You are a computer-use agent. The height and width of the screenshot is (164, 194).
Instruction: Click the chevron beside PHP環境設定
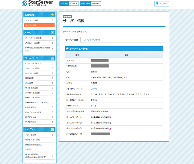tap(53, 107)
